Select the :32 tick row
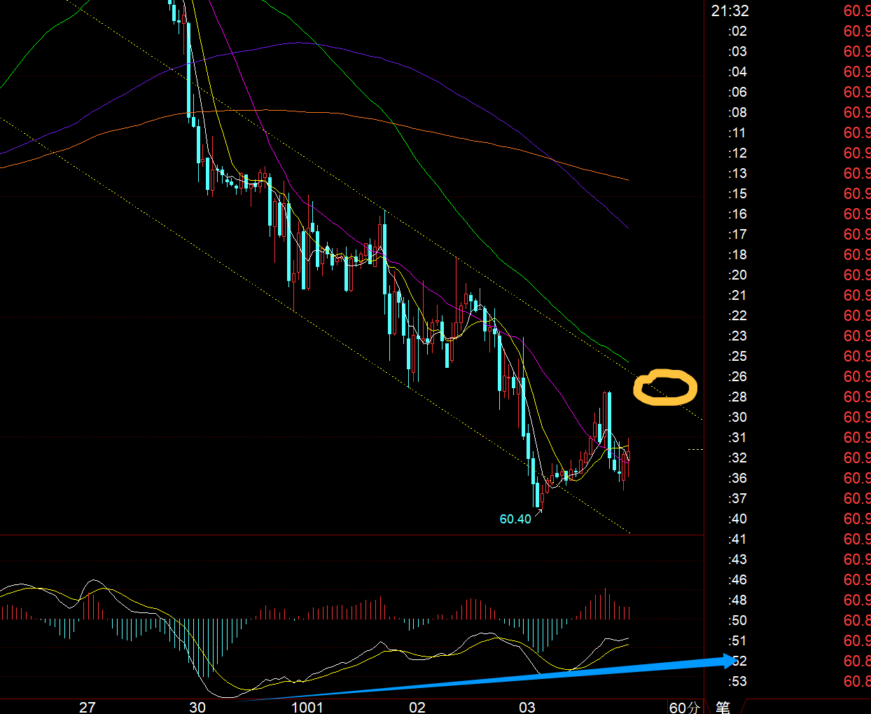 788,458
